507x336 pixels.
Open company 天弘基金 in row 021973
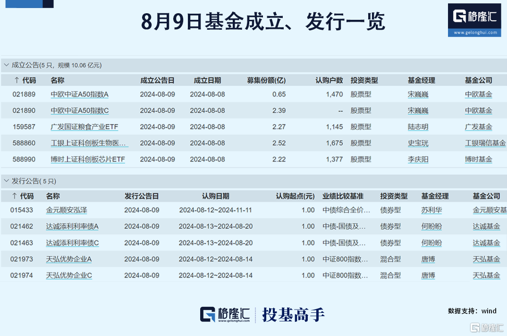pyautogui.click(x=486, y=259)
